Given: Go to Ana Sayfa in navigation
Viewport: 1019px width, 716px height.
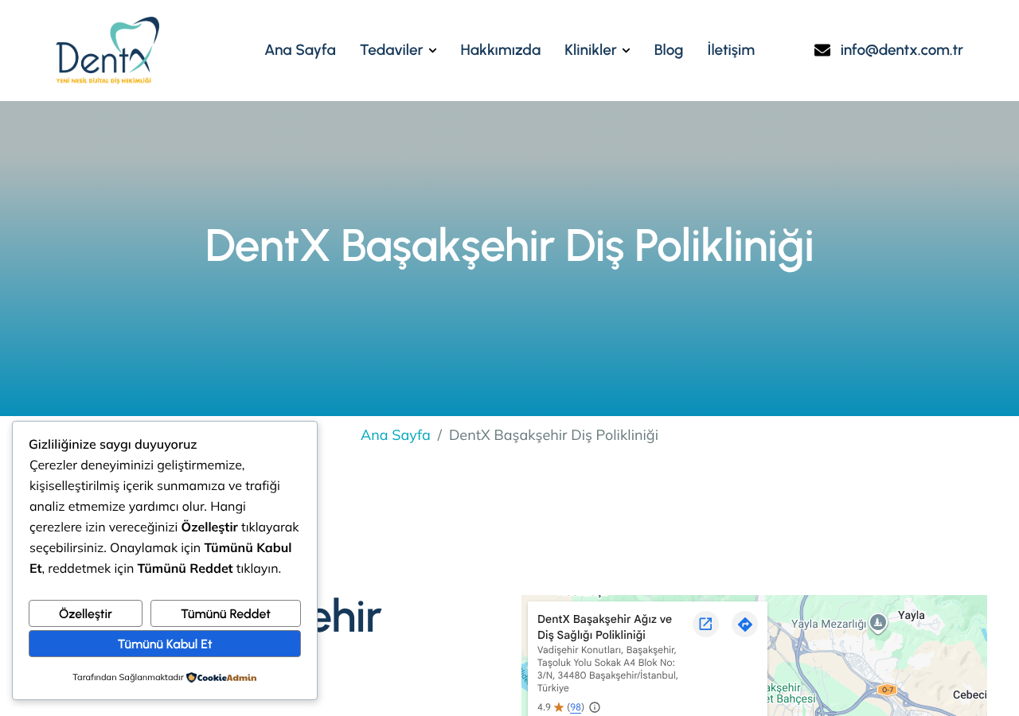Looking at the screenshot, I should click(300, 50).
